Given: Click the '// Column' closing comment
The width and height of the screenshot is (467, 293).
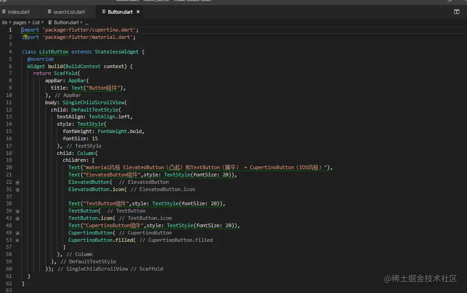Looking at the screenshot, I should coord(79,254).
